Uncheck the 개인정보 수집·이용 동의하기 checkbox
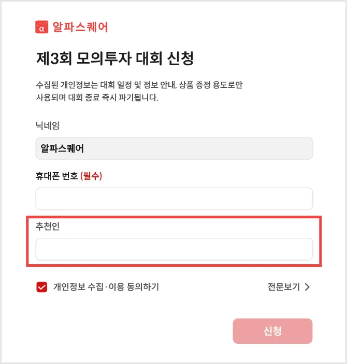The width and height of the screenshot is (347, 364). point(42,287)
